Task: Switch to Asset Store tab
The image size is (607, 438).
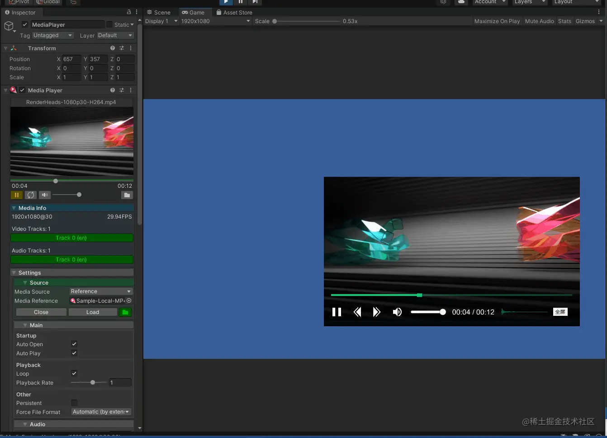Action: point(234,12)
